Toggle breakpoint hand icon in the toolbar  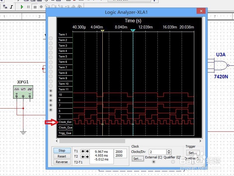click(73, 6)
